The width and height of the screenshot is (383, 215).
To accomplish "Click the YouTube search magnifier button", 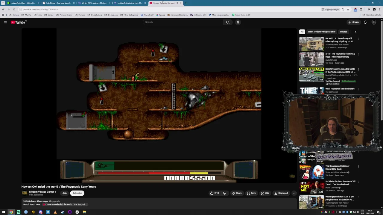I will [x=228, y=22].
